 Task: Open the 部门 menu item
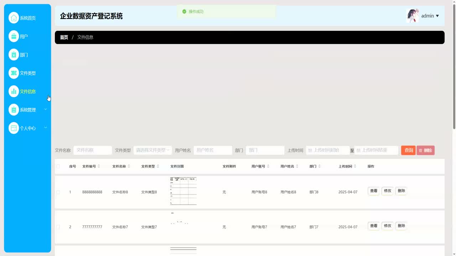pos(24,55)
